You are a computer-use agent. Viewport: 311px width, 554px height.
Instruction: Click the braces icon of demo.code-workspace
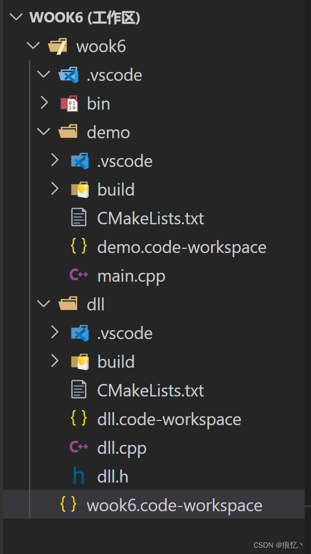78,246
